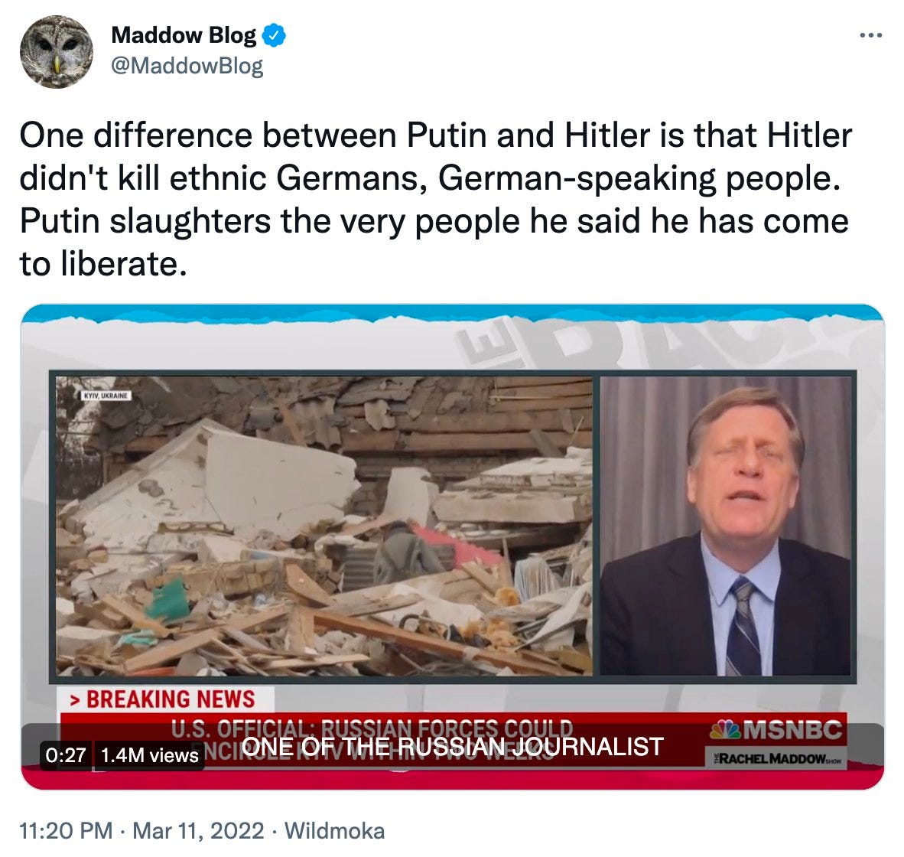Click the Maddow Blog display name
This screenshot has width=904, height=857.
point(184,35)
